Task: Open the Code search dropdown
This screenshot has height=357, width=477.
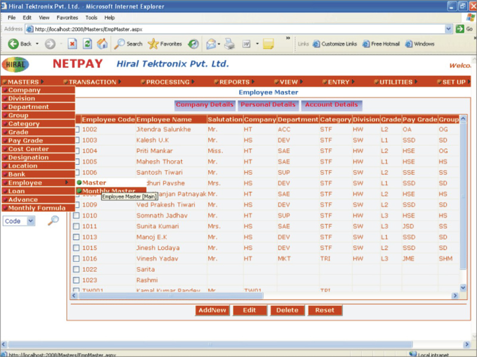Action: click(31, 221)
